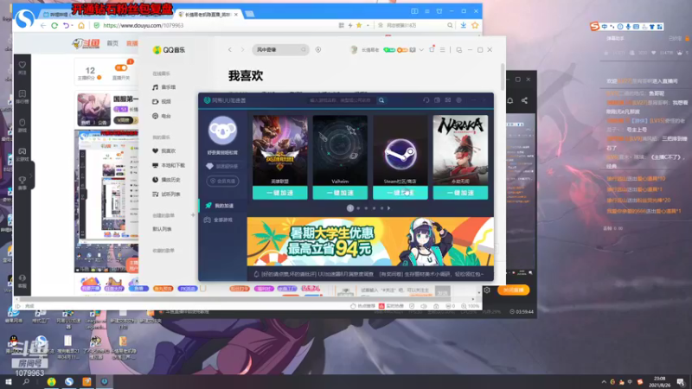Image resolution: width=692 pixels, height=389 pixels.
Task: Click the share icon in the dark window
Action: click(524, 100)
